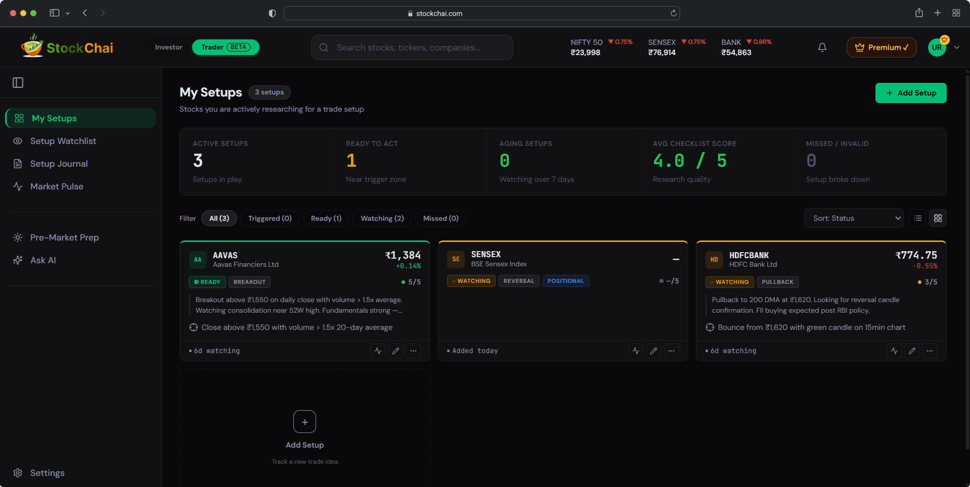Open a new browser tab
Viewport: 970px width, 487px height.
(x=938, y=13)
